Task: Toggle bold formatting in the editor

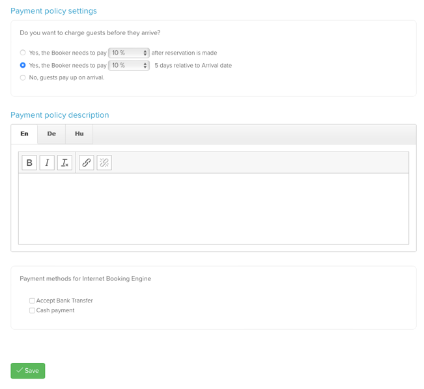Action: (29, 163)
